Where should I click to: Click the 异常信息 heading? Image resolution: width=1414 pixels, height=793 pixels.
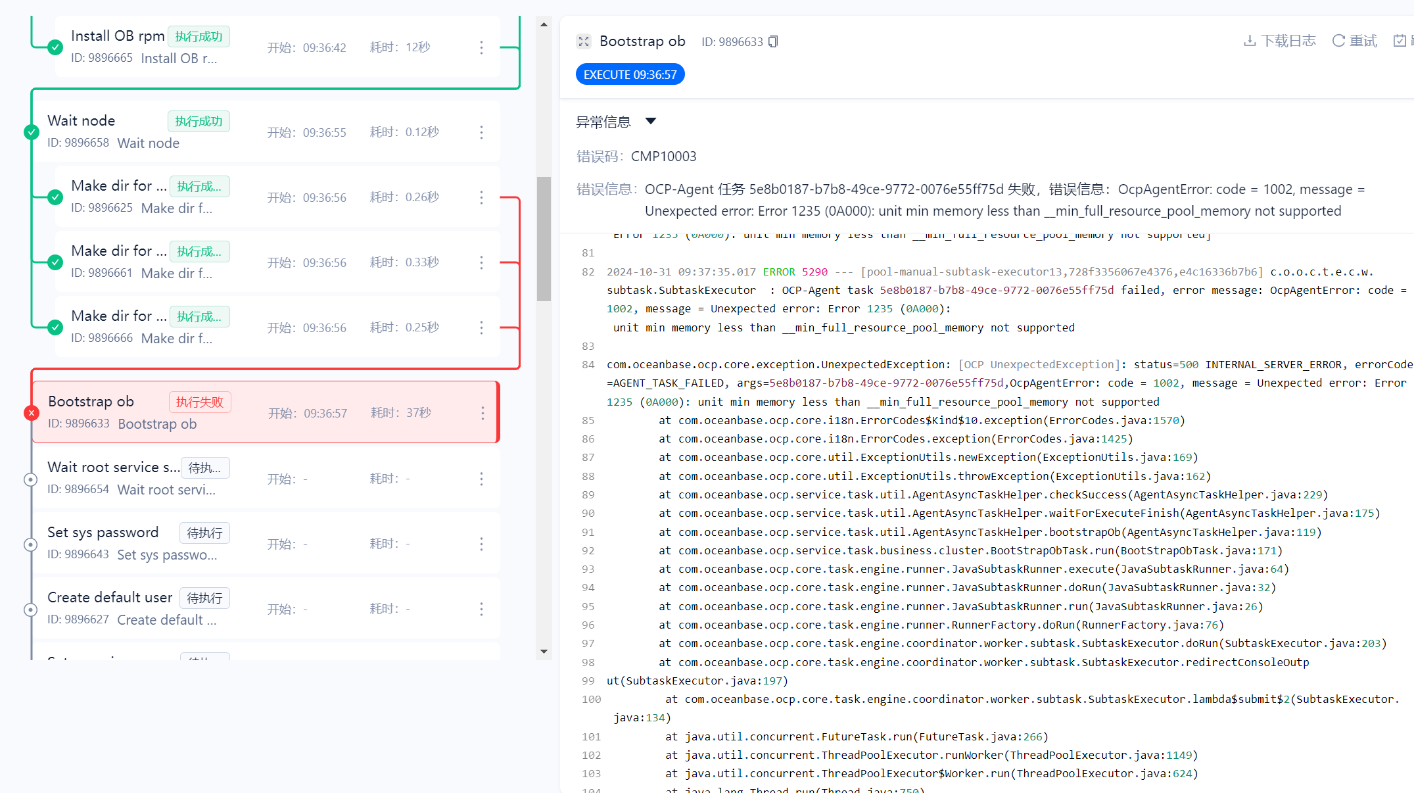point(603,122)
